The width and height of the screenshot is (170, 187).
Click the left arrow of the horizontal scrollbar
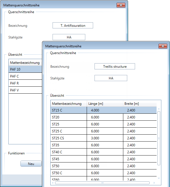click(x=52, y=183)
